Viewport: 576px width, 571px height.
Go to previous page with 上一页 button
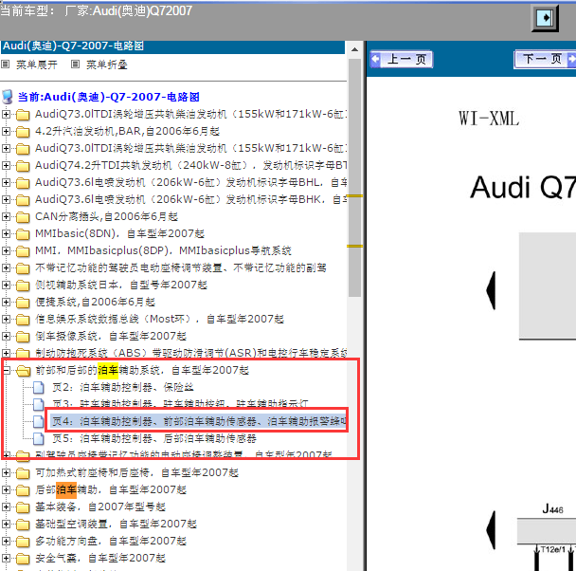pos(402,59)
